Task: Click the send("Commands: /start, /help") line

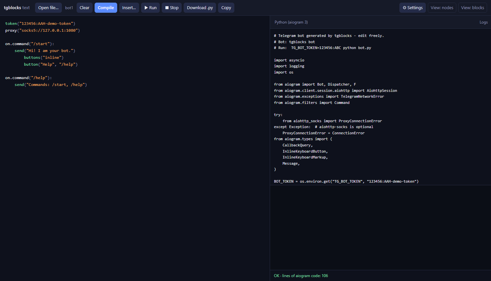Action: 51,84
